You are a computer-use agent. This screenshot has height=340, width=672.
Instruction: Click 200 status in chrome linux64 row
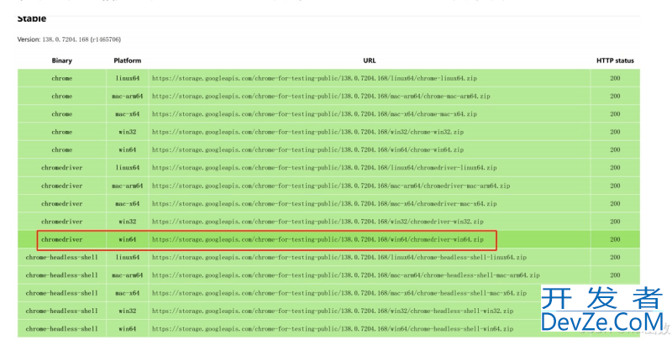coord(615,78)
